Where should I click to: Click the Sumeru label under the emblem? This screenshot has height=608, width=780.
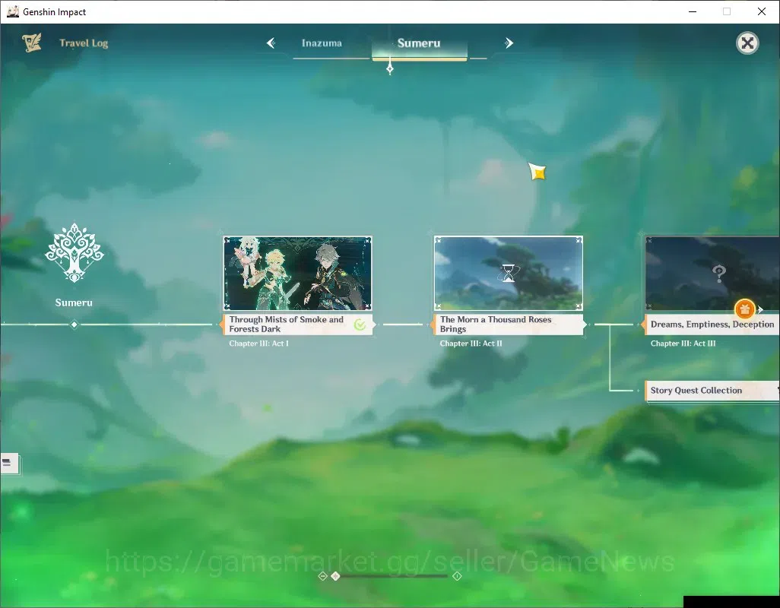[x=74, y=302]
